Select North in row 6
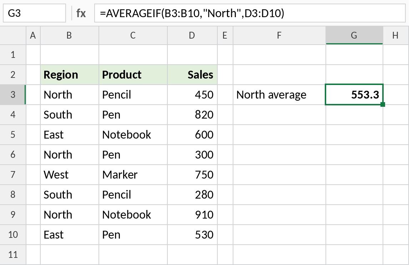Image resolution: width=409 pixels, height=265 pixels. click(70, 155)
